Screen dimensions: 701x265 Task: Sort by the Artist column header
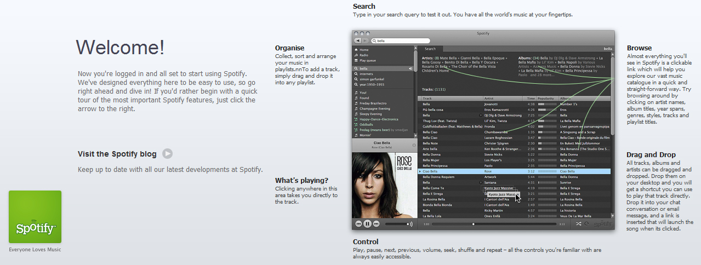[x=503, y=99]
